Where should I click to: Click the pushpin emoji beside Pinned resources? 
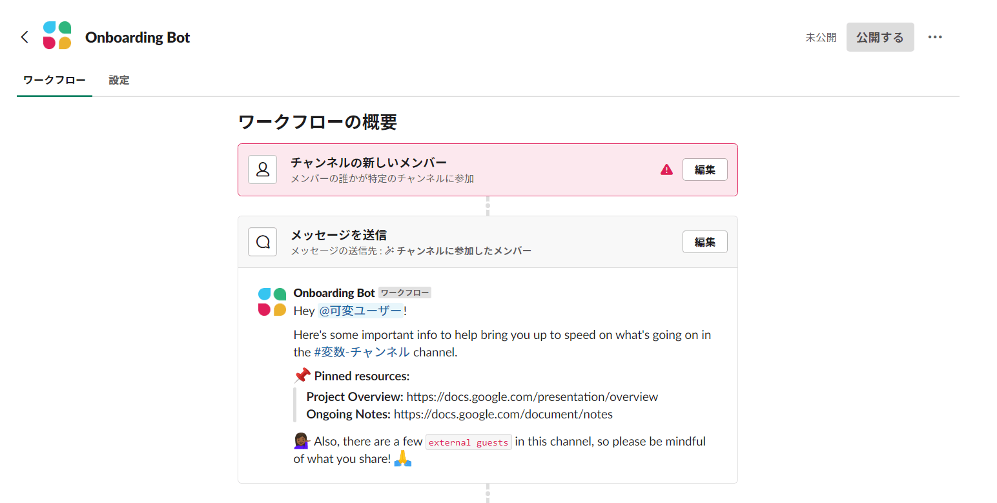pos(302,375)
